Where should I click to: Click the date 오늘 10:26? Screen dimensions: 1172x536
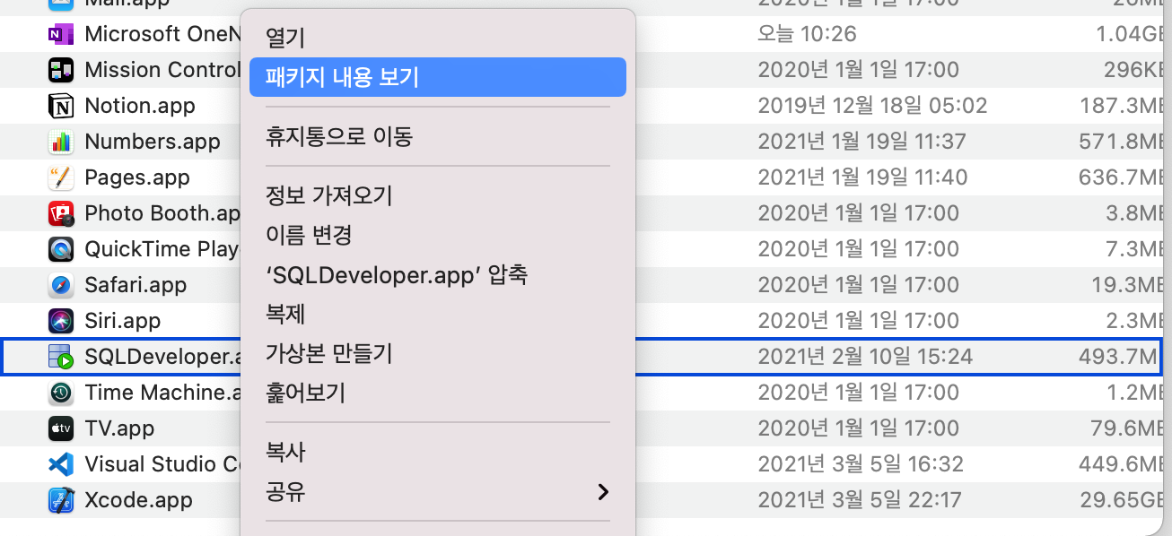click(807, 34)
